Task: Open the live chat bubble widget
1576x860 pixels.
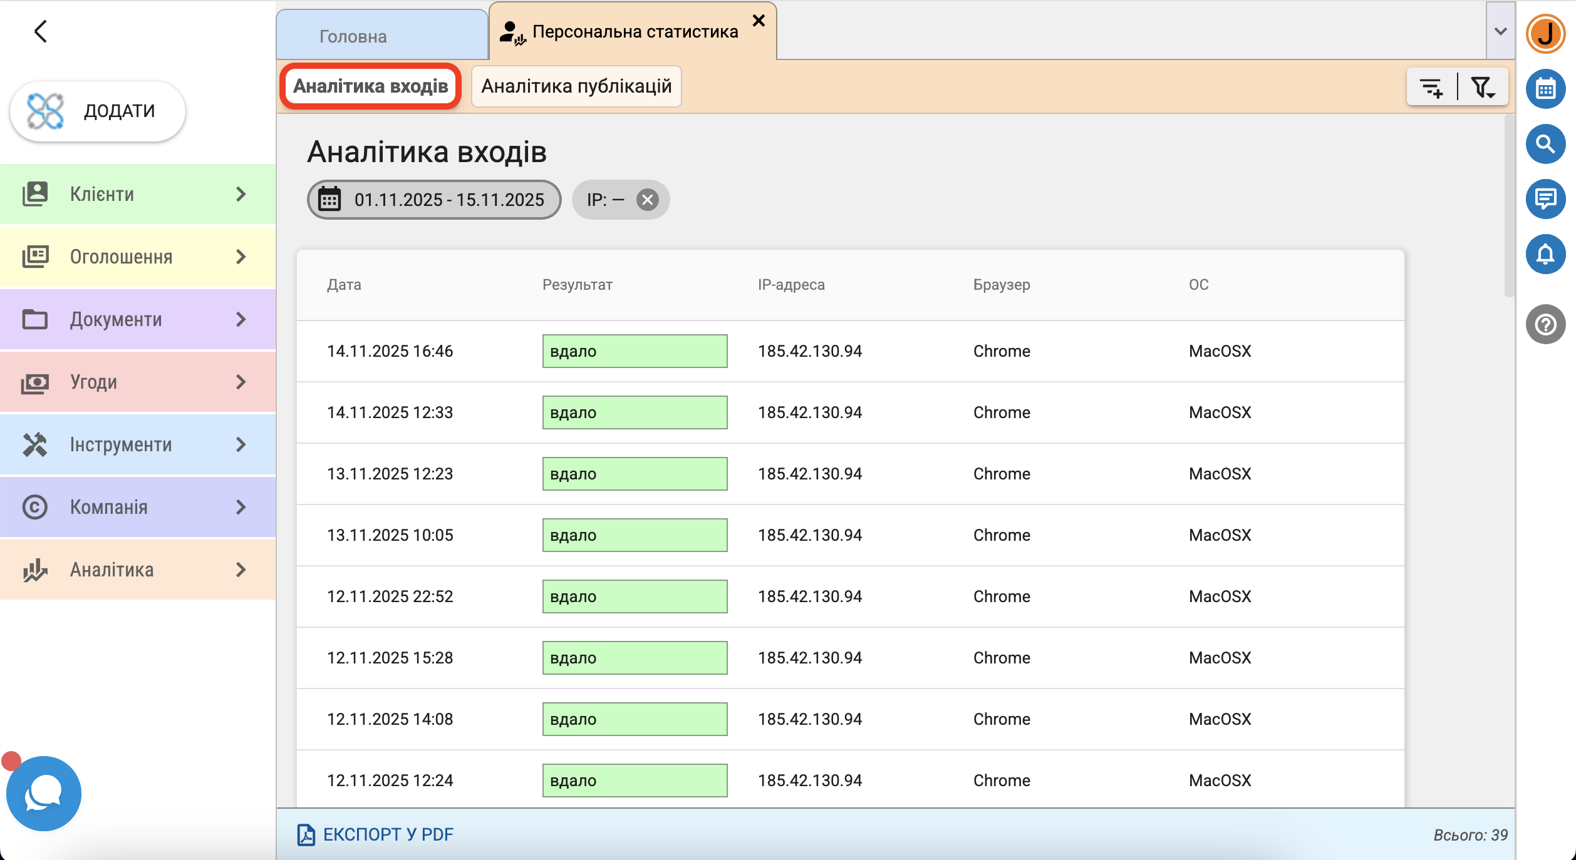Action: (43, 793)
